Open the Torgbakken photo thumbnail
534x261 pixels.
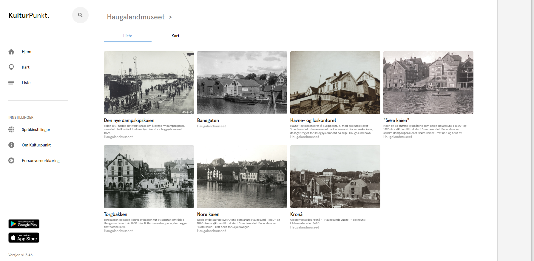pos(149,177)
